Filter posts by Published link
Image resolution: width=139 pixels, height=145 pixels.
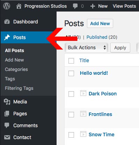(97, 37)
